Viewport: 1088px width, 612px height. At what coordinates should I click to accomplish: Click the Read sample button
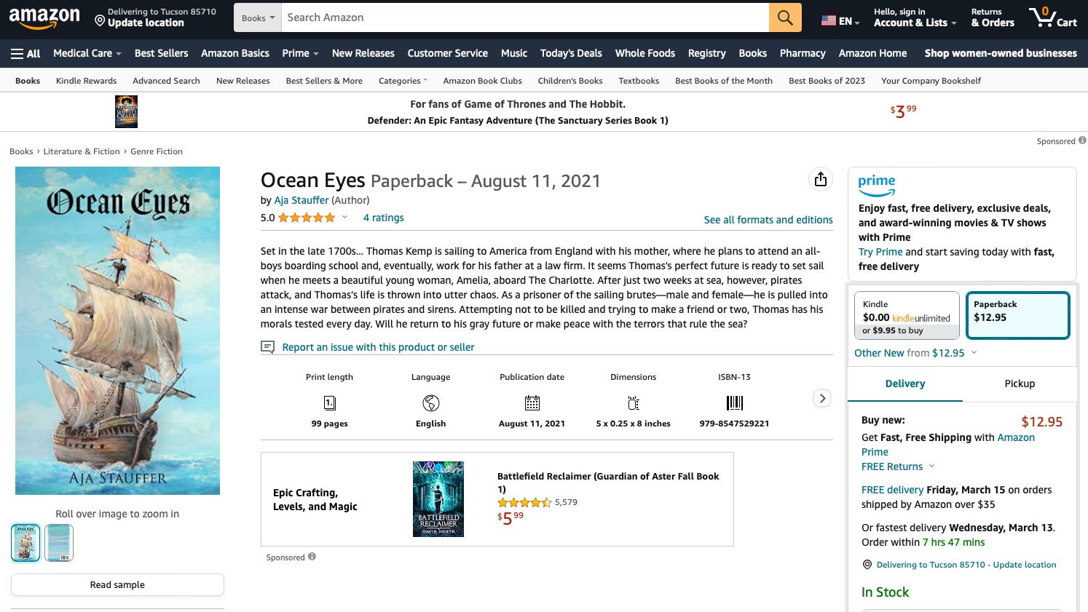click(117, 584)
